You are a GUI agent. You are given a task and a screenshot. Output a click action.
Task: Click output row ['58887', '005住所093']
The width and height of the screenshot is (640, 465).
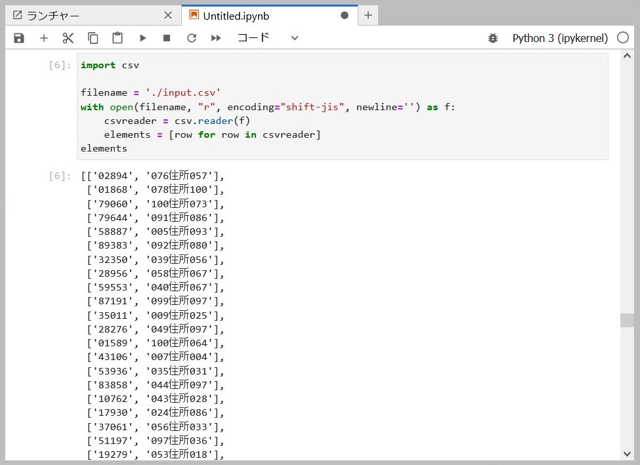click(x=156, y=232)
